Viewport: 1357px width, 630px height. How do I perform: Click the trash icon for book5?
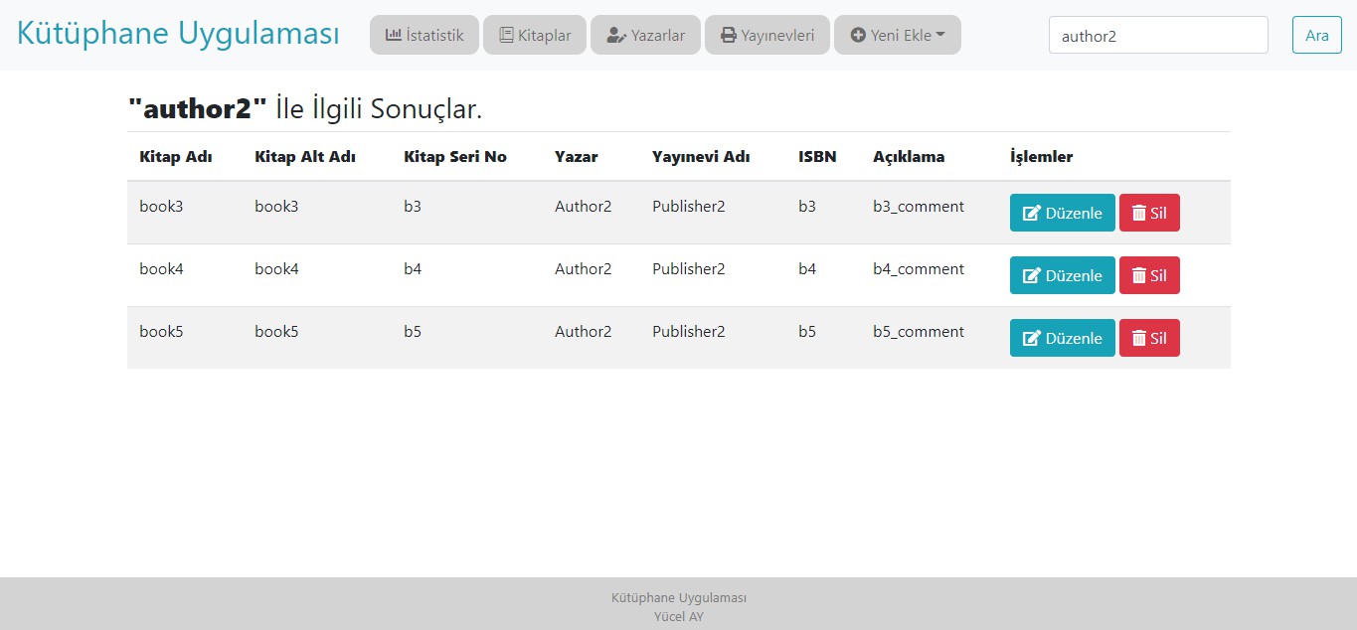click(x=1139, y=339)
